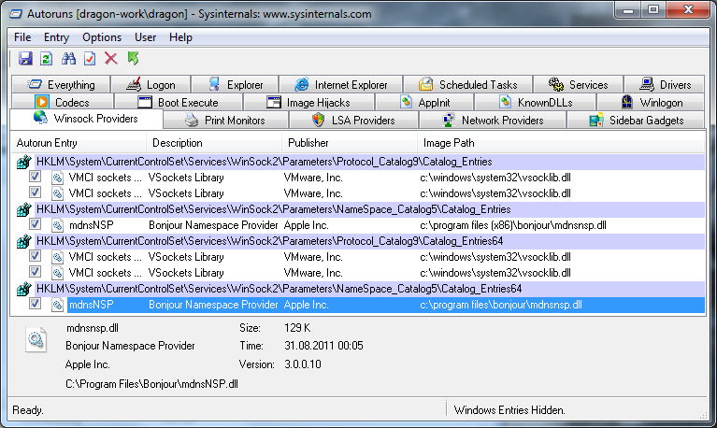Close the Autoruns window

click(x=688, y=10)
